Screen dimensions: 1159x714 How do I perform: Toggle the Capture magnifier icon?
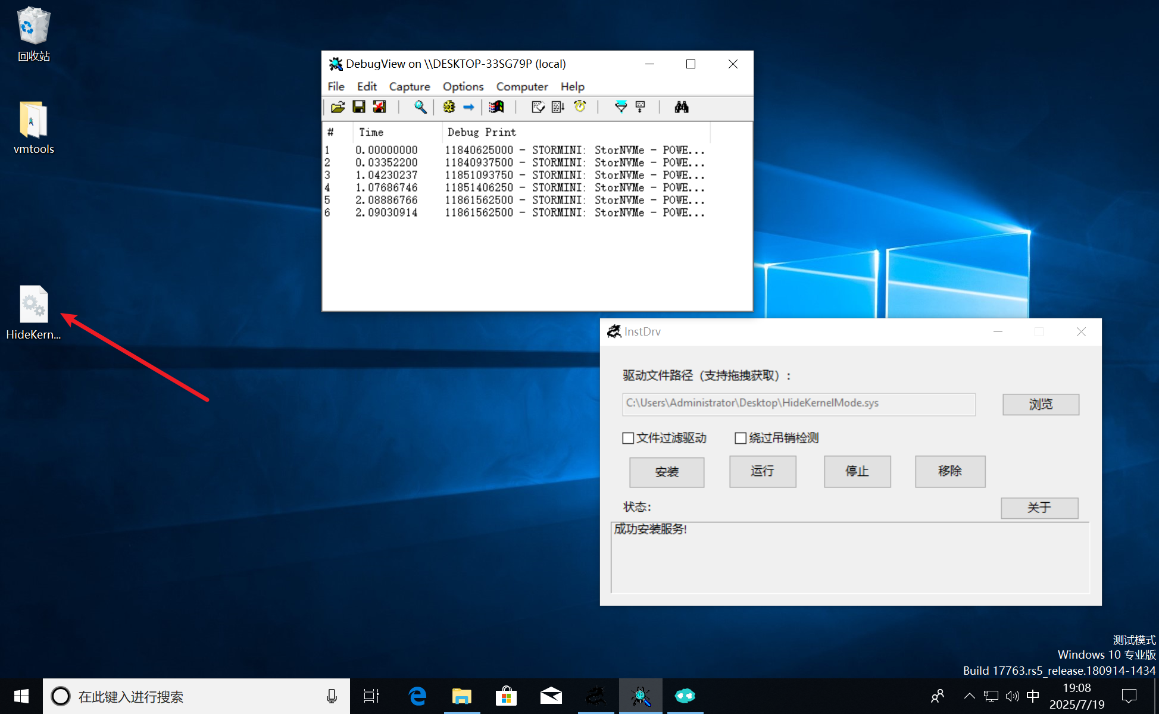point(420,107)
